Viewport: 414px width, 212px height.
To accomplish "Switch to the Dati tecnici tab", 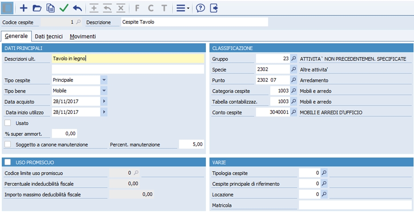I will coord(49,37).
